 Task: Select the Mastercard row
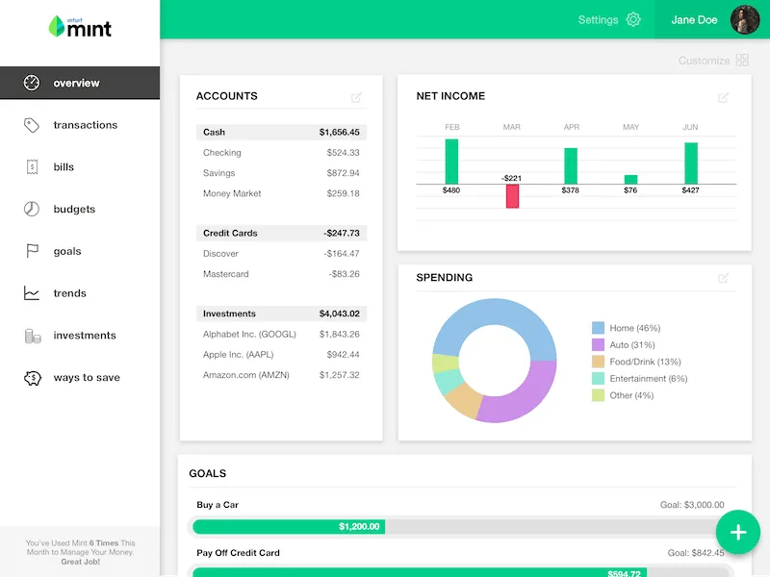point(281,274)
